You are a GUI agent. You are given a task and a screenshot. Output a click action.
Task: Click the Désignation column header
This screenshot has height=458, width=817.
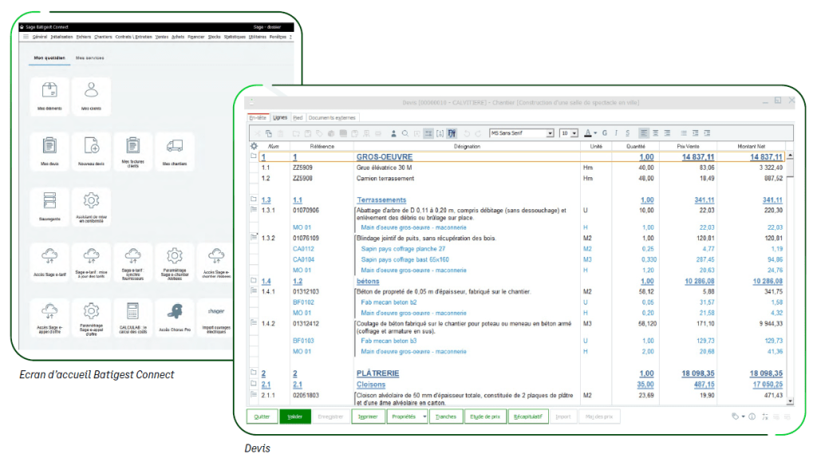(x=467, y=146)
